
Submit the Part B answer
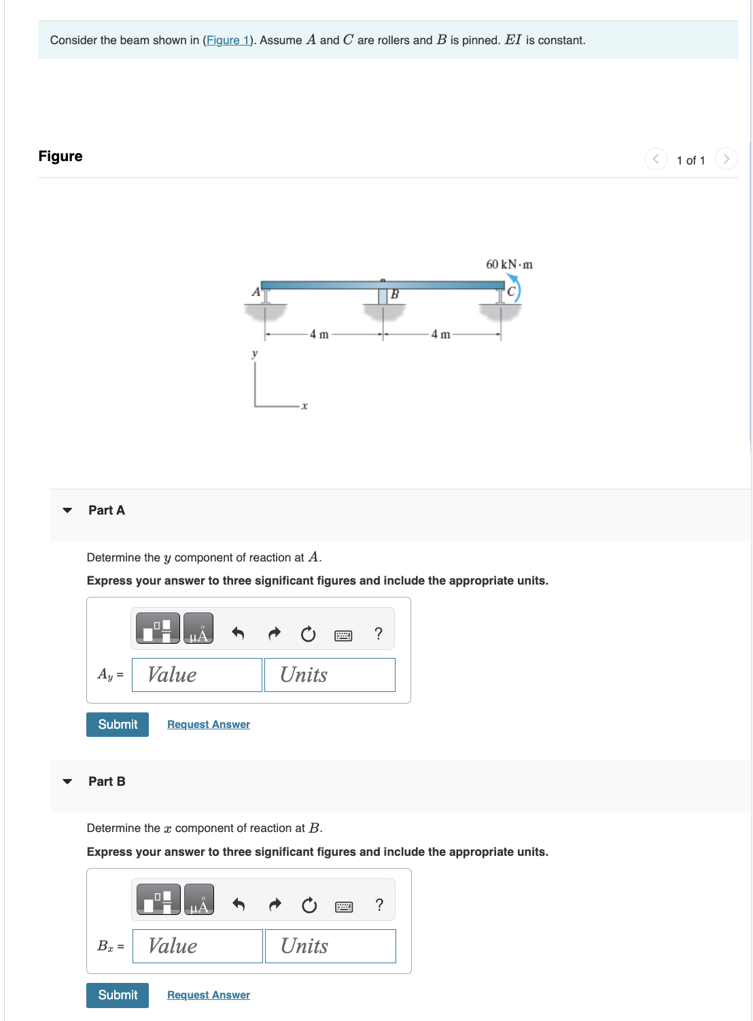point(117,994)
